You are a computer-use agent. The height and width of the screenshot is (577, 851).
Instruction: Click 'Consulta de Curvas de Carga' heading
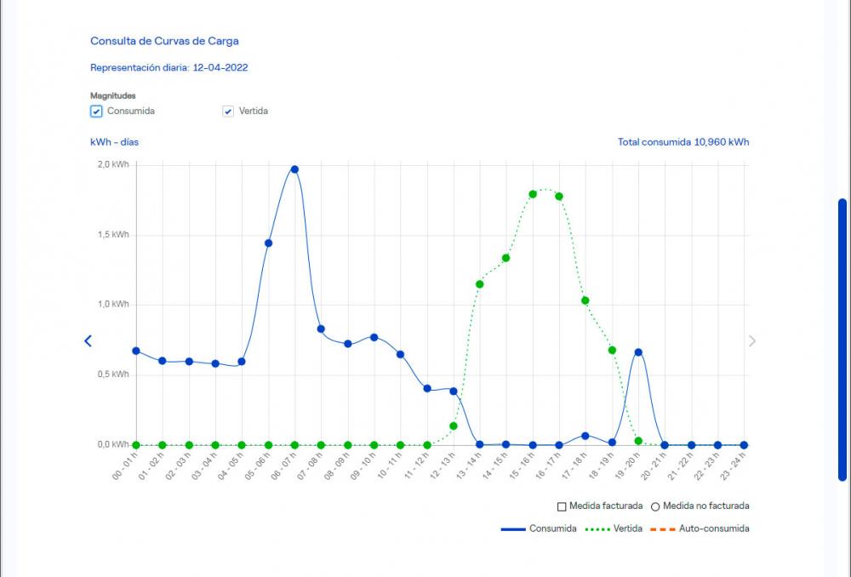click(164, 41)
